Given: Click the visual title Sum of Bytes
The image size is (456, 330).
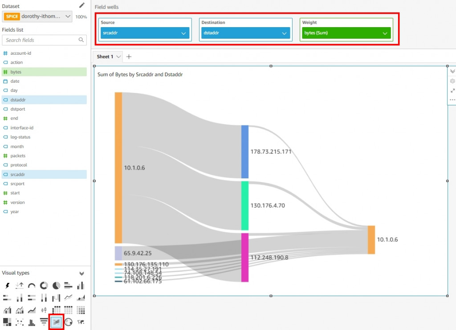Looking at the screenshot, I should click(x=140, y=75).
